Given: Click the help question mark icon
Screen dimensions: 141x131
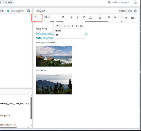Looking at the screenshot, I should [136, 2].
